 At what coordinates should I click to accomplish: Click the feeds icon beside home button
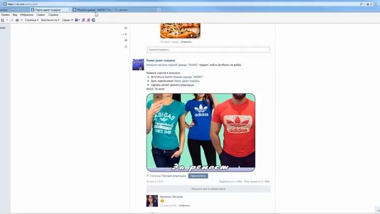tap(11, 20)
